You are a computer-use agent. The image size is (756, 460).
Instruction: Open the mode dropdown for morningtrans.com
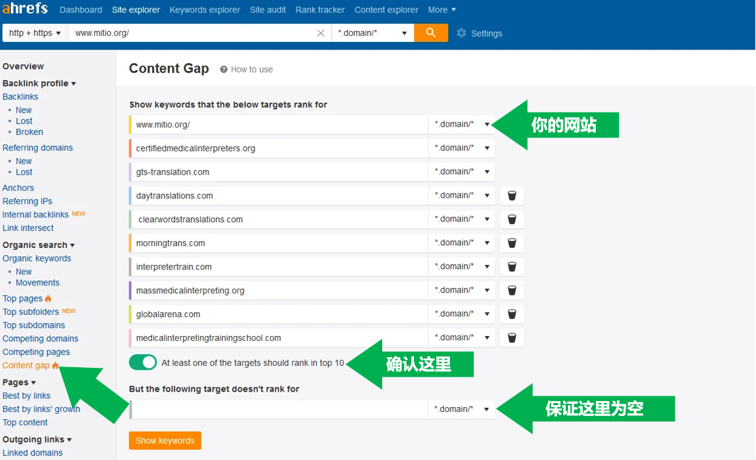point(461,243)
